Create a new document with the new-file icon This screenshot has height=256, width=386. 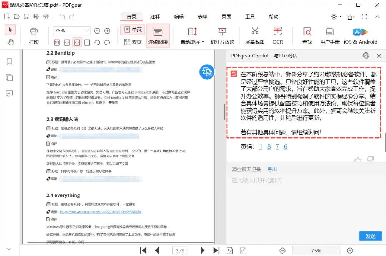[7, 16]
